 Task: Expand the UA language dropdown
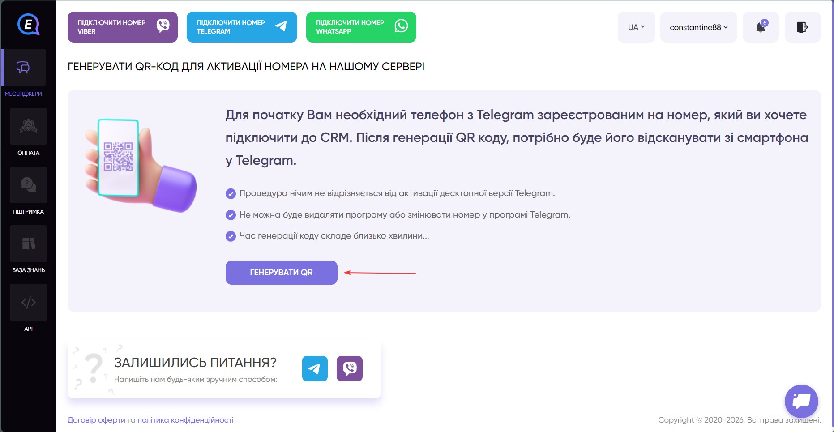pos(636,27)
